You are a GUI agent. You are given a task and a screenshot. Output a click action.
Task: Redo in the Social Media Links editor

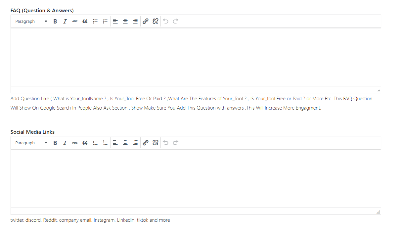click(x=176, y=143)
